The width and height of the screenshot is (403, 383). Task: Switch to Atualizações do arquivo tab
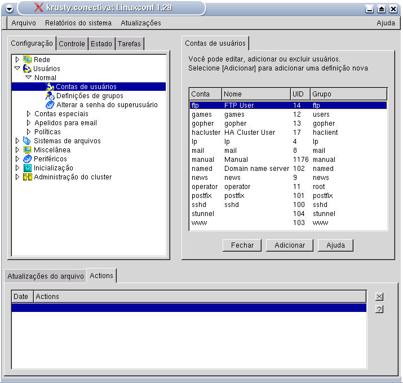click(46, 276)
